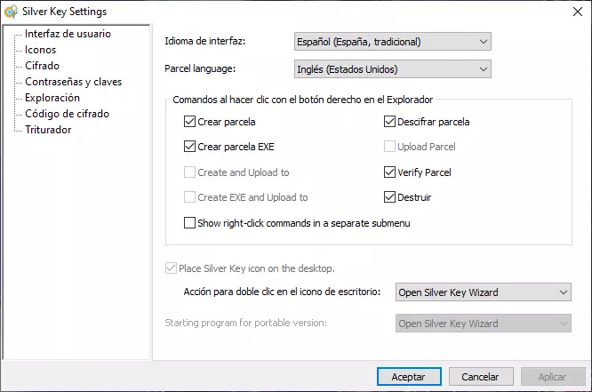Open Contraseñas y claves settings
Viewport: 592px width, 392px height.
73,82
